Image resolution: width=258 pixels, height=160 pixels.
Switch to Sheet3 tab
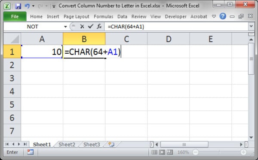92,145
